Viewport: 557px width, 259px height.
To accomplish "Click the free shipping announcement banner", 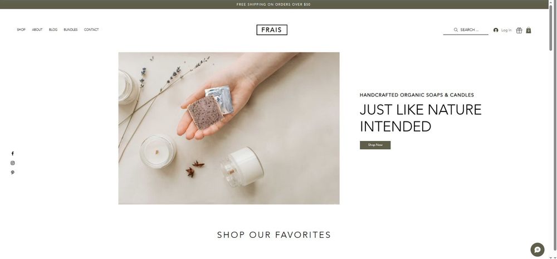I will click(274, 4).
